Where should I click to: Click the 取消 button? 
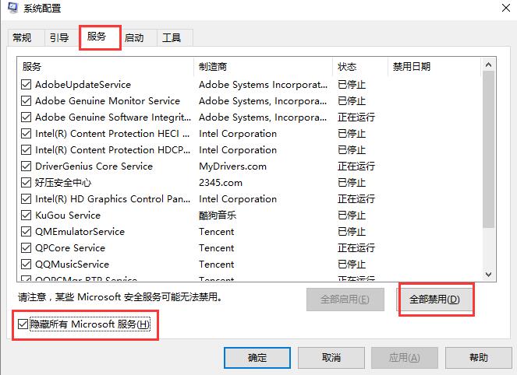(x=331, y=358)
